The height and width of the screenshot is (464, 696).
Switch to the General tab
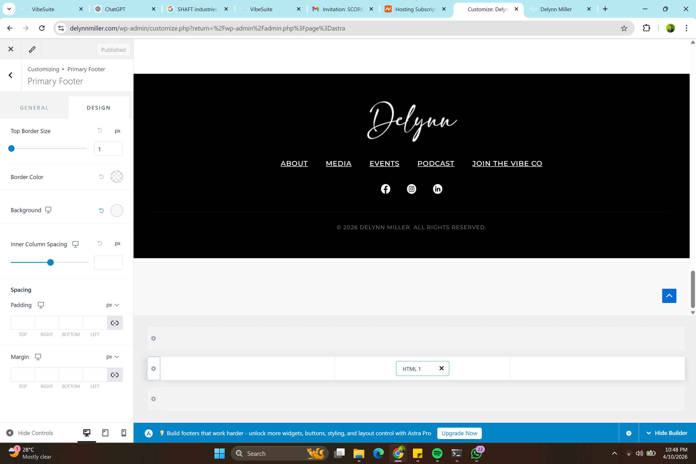point(34,108)
